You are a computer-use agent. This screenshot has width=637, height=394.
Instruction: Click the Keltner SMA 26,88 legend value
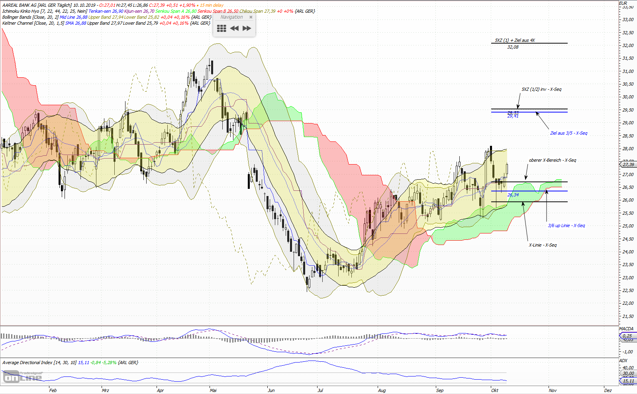(x=76, y=23)
